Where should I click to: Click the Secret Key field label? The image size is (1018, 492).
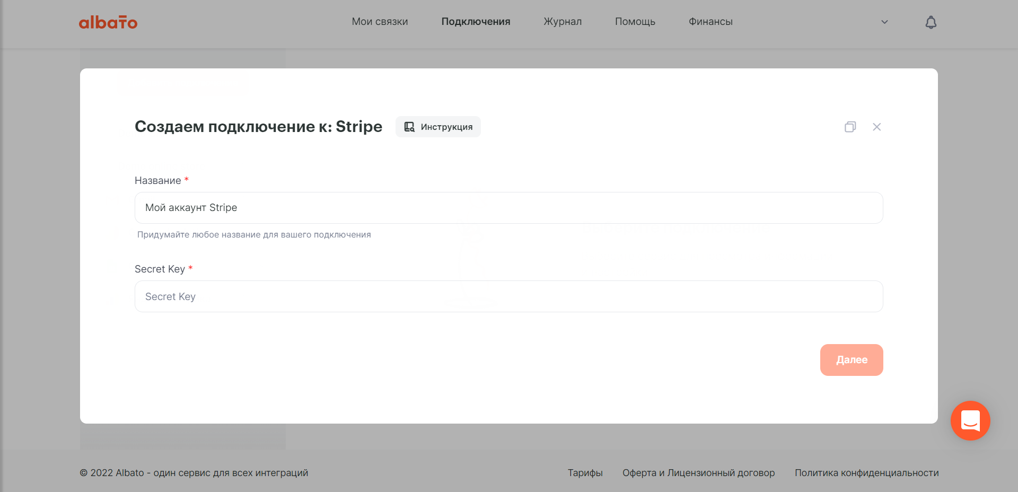tap(160, 269)
